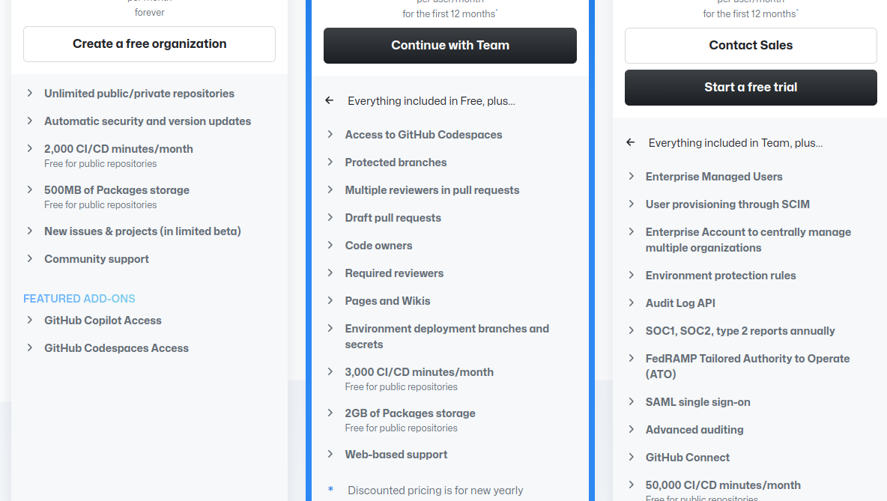This screenshot has height=501, width=887.
Task: Expand the Draft pull requests feature
Action: point(330,217)
